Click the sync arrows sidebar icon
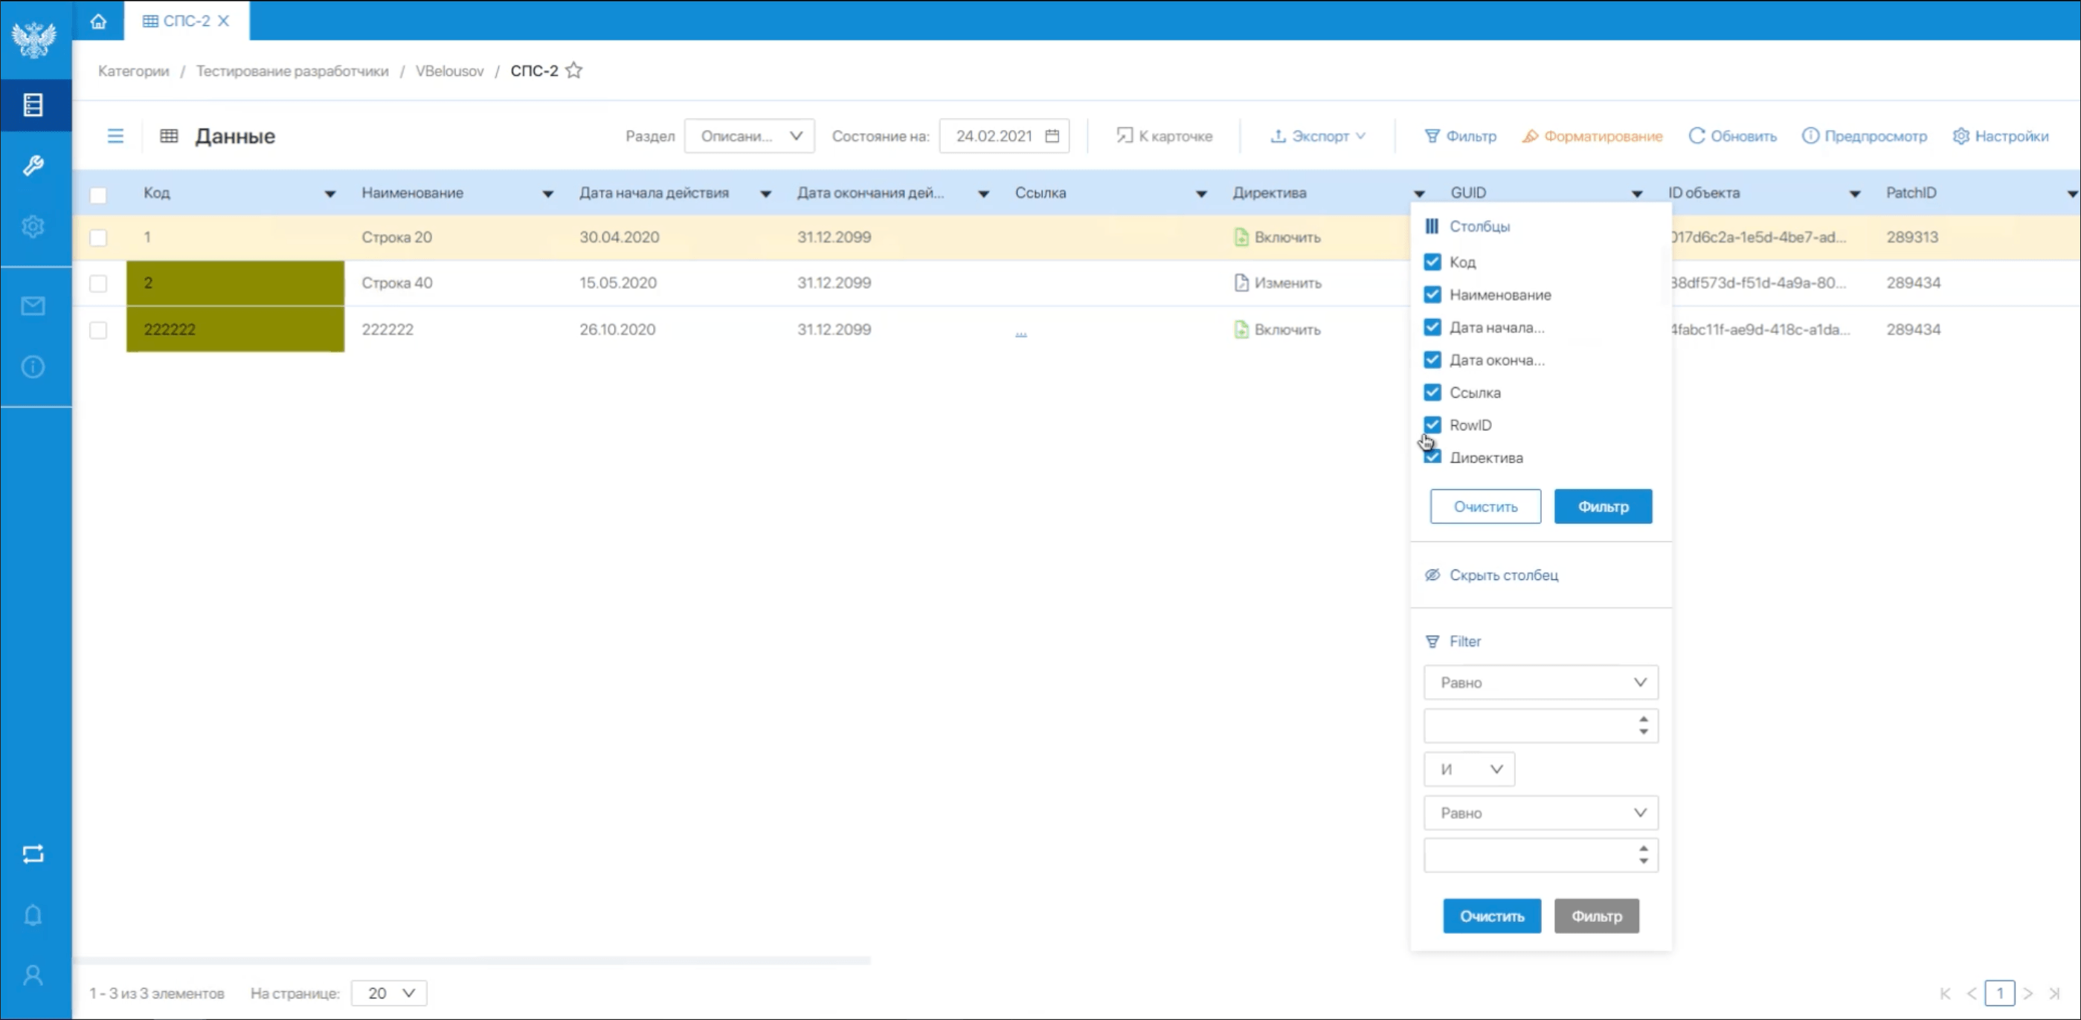The height and width of the screenshot is (1020, 2081). tap(33, 854)
